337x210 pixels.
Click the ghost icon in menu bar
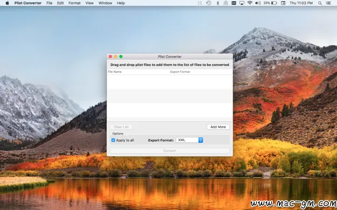tap(226, 3)
